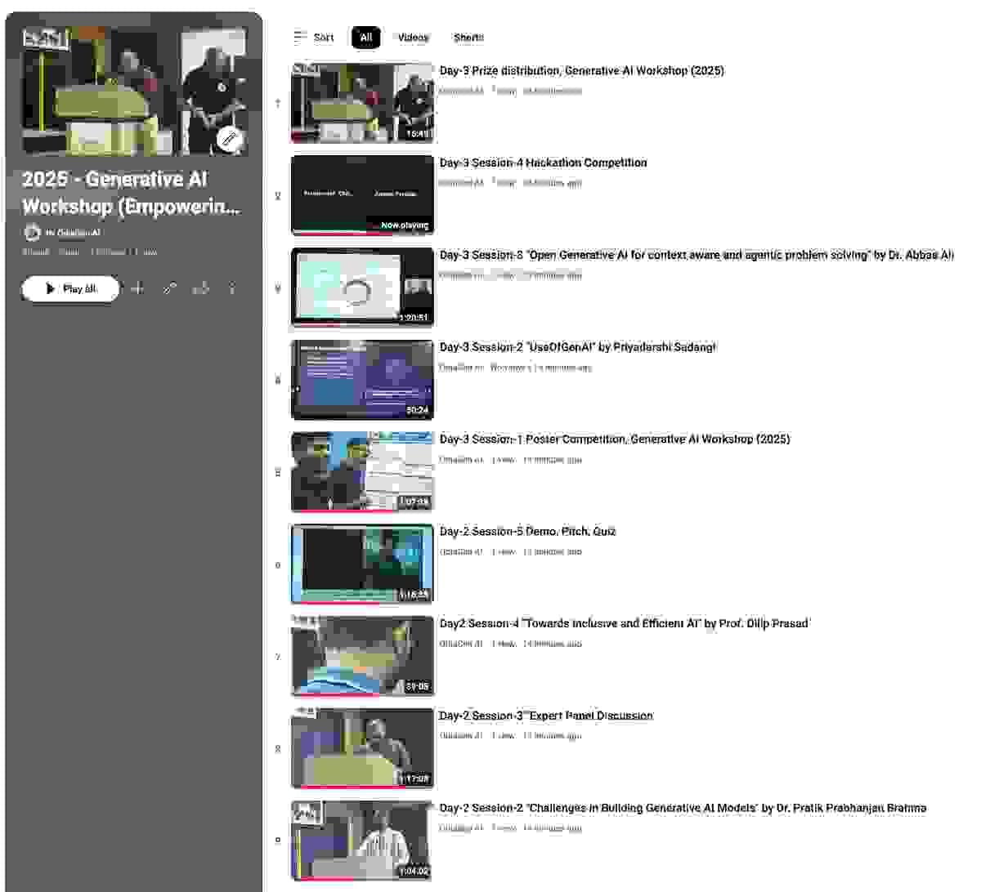Open thumbnail of Prof. Dilip Prasad session
The width and height of the screenshot is (981, 892).
[362, 657]
